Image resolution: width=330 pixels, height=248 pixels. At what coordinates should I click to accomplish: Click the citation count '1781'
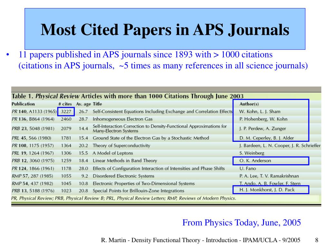click(x=66, y=138)
